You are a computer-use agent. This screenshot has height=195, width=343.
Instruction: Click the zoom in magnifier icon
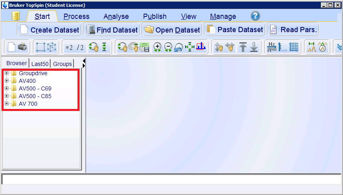157,47
